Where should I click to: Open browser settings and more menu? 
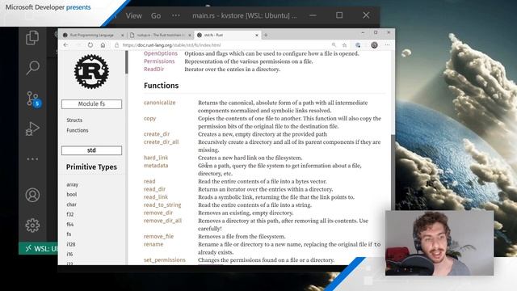388,45
